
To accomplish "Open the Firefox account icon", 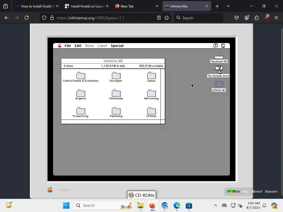I will pyautogui.click(x=247, y=18).
